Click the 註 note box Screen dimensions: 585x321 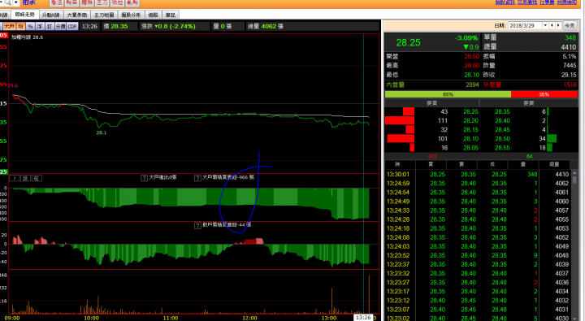click(x=37, y=179)
